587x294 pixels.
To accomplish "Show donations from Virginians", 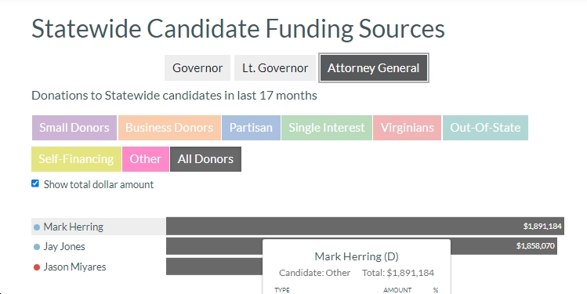I will click(x=408, y=128).
